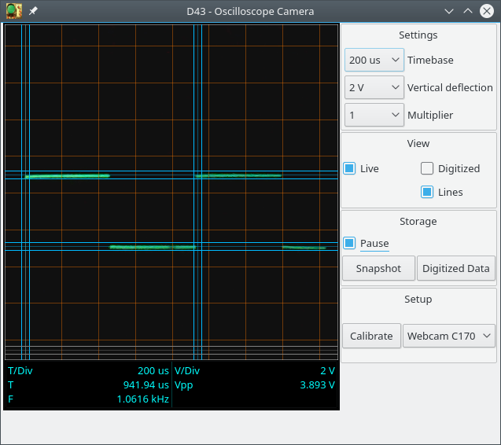Click the V/Div readout 2 V
501x445 pixels.
pos(327,370)
